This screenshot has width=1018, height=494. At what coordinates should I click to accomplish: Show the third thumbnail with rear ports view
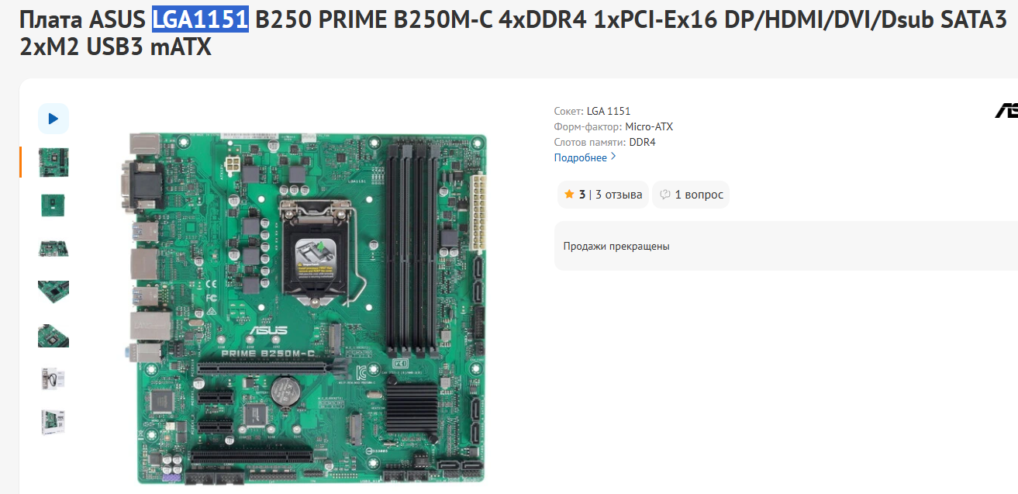point(53,248)
